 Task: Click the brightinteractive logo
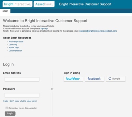(x=18, y=4)
